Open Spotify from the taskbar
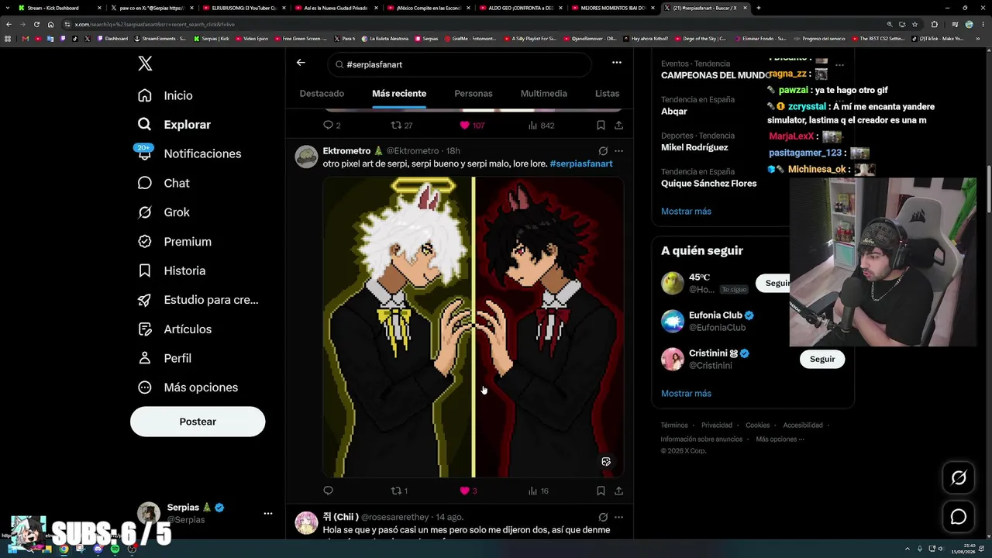 [x=115, y=549]
